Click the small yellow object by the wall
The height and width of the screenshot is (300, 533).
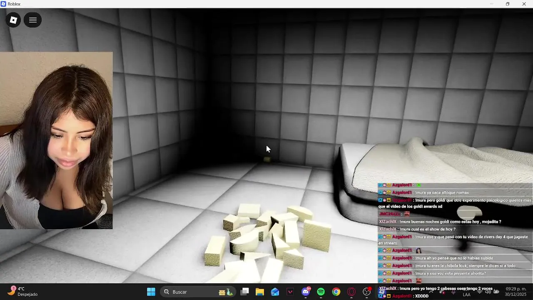click(267, 160)
